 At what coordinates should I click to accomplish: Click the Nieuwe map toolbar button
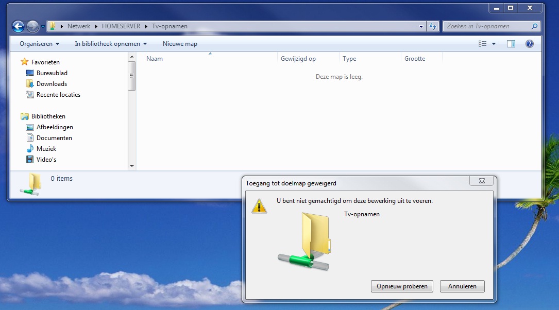tap(180, 44)
